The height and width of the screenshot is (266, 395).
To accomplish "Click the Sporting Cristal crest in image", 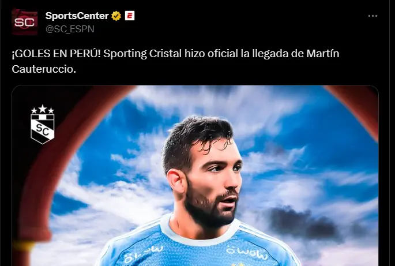I will tap(42, 129).
